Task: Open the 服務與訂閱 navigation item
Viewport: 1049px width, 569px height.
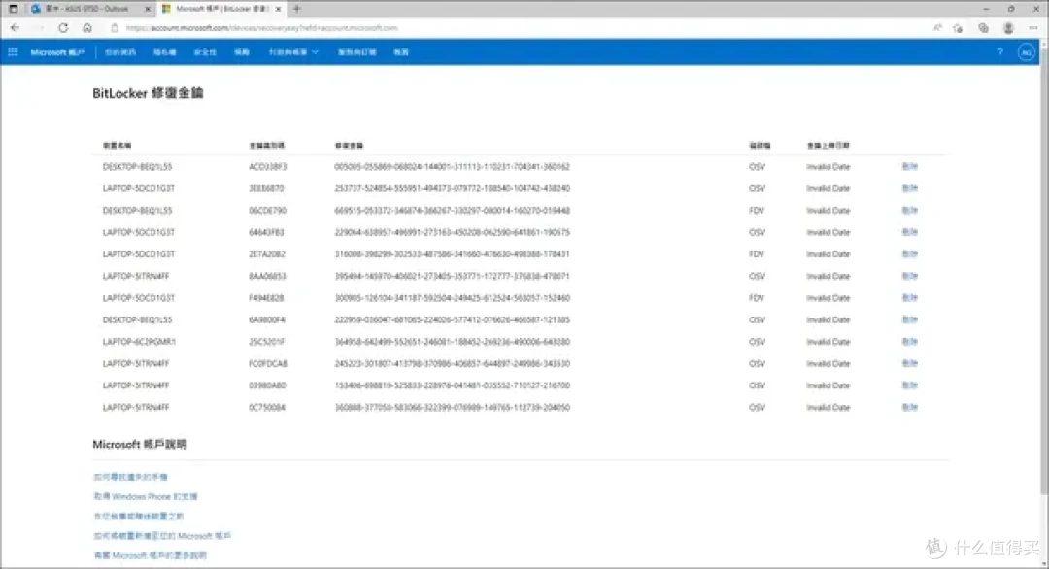Action: click(x=356, y=52)
